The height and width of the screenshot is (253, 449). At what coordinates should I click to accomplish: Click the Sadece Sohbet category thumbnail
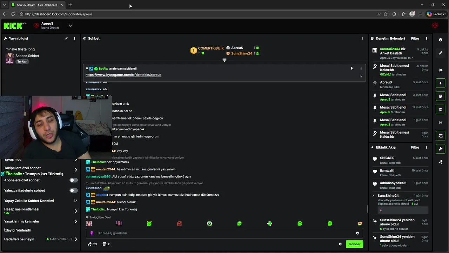pyautogui.click(x=9, y=58)
